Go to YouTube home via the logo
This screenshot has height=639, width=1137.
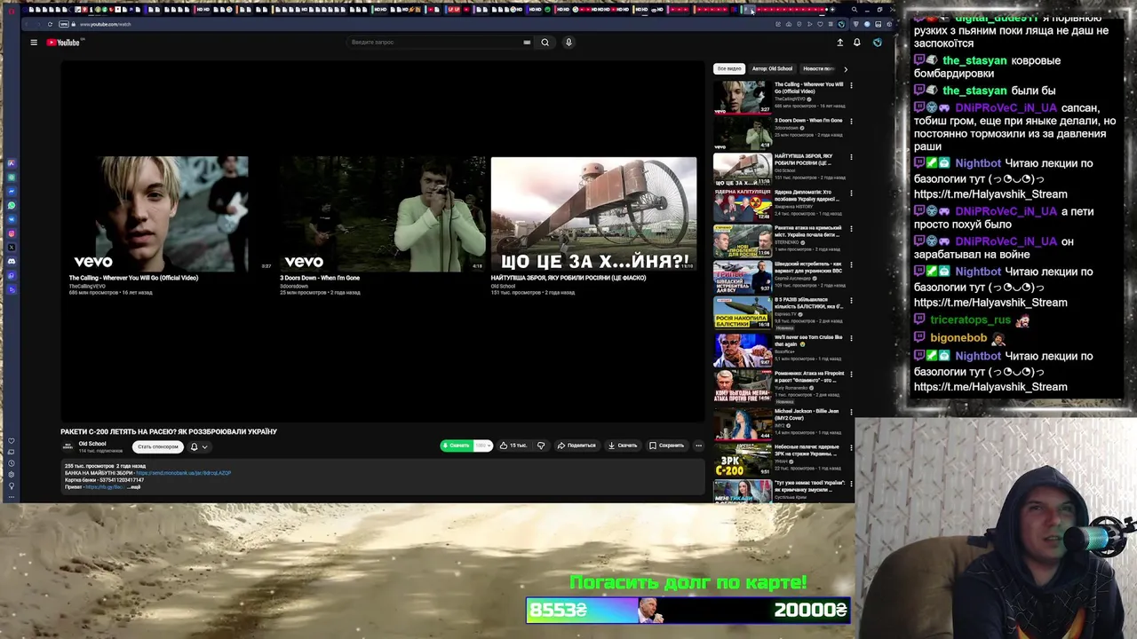pyautogui.click(x=63, y=42)
